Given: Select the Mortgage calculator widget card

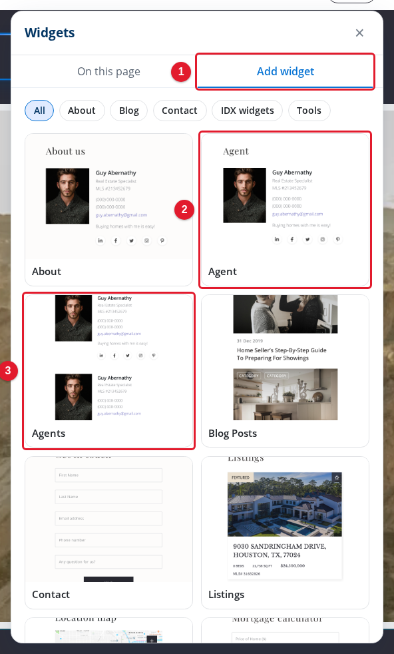Looking at the screenshot, I should (285, 630).
